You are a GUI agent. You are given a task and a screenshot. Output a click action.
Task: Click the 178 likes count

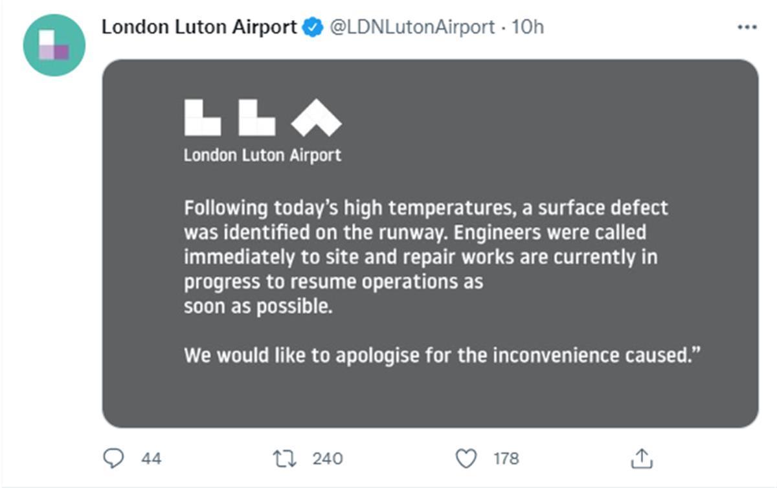[x=506, y=459]
